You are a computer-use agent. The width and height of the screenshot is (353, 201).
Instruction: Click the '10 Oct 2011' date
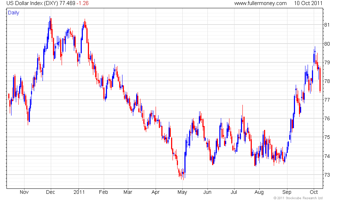tap(308, 3)
